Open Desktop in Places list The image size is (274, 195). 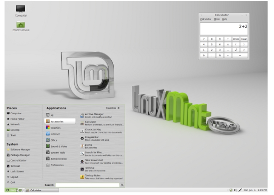click(13, 130)
